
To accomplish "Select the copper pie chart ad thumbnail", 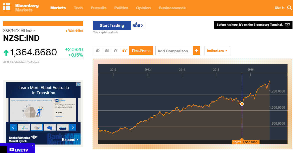I will click(37, 127).
